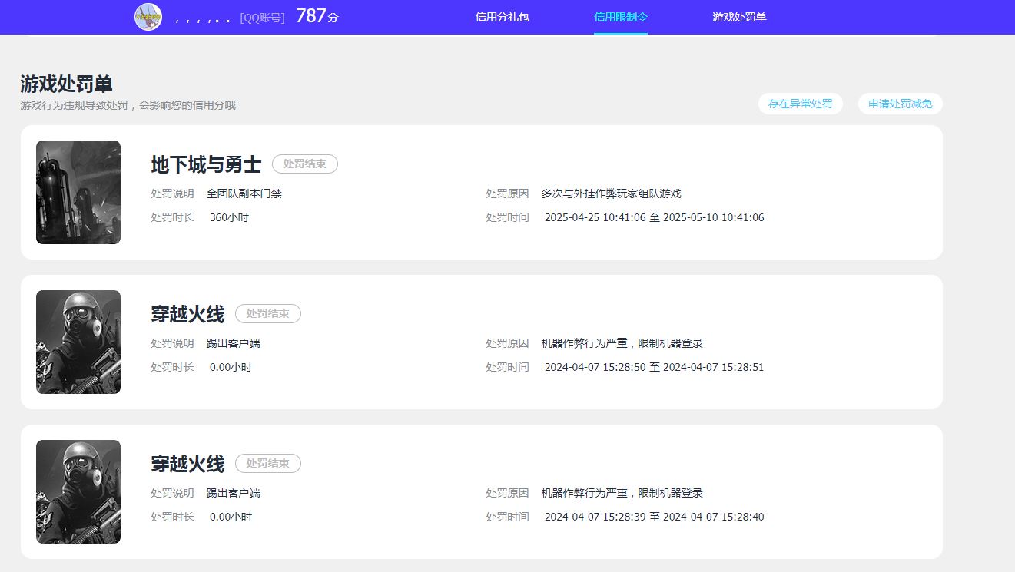
Task: Click the 游戏处罚单 page heading
Action: click(65, 84)
